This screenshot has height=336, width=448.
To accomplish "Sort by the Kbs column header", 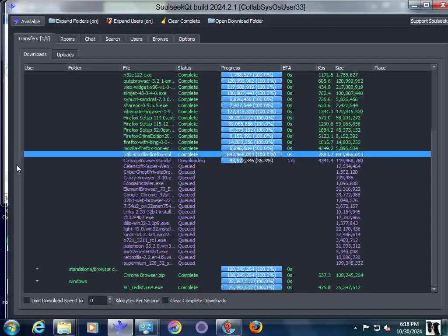I will [325, 68].
